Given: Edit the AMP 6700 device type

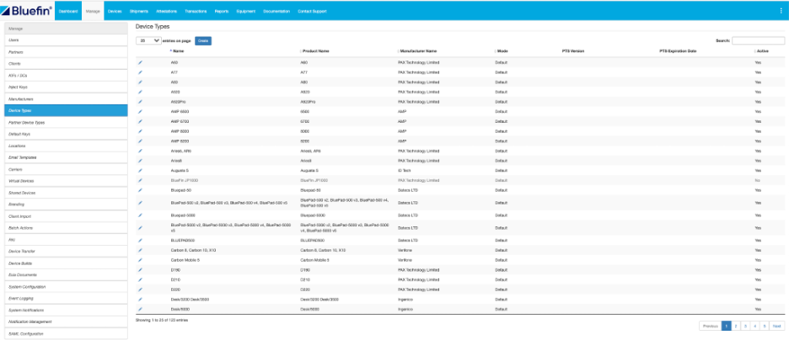Looking at the screenshot, I should tap(141, 121).
